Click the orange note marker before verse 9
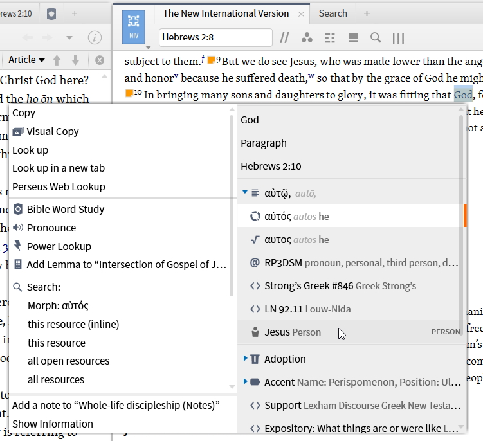This screenshot has width=483, height=441. pos(211,60)
